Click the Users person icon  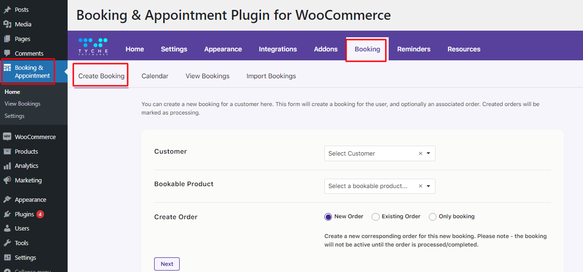point(7,228)
